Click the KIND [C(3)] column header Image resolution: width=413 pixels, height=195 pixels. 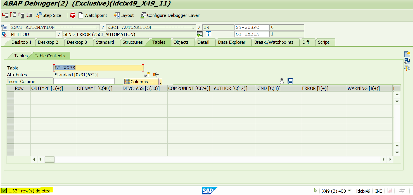point(279,88)
